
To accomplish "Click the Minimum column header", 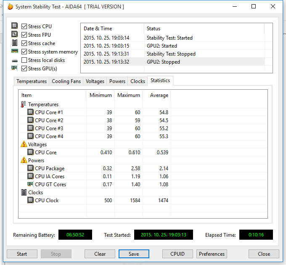I will 100,95.
